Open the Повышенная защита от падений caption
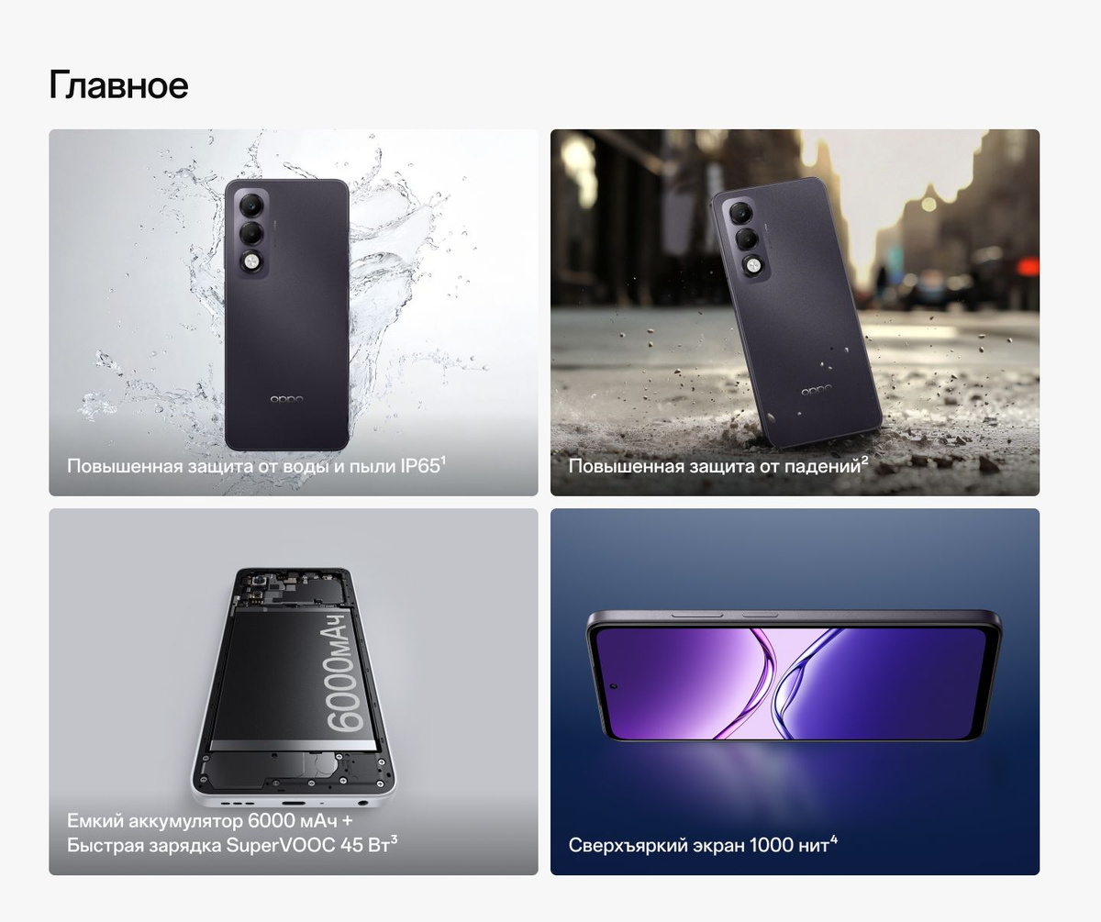The width and height of the screenshot is (1101, 922). pos(718,466)
